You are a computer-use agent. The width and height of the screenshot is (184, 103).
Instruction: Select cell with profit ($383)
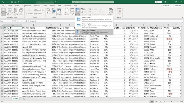(168, 39)
